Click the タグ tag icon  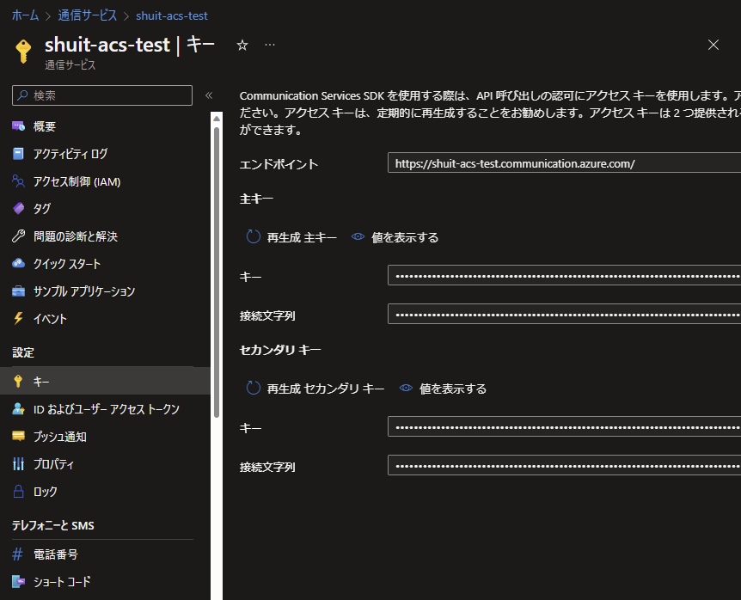[18, 208]
